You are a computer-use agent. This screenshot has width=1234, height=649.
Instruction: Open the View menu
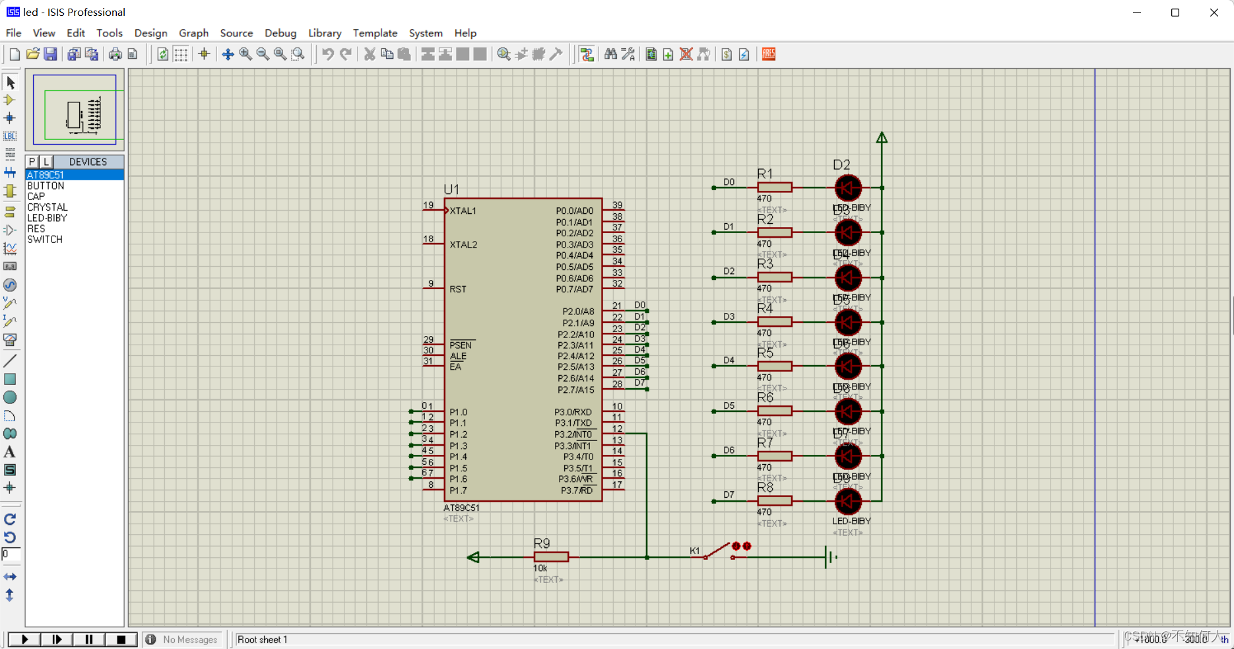[x=44, y=33]
